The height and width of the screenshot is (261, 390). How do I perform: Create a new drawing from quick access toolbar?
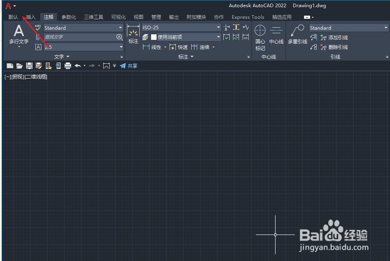[x=10, y=66]
